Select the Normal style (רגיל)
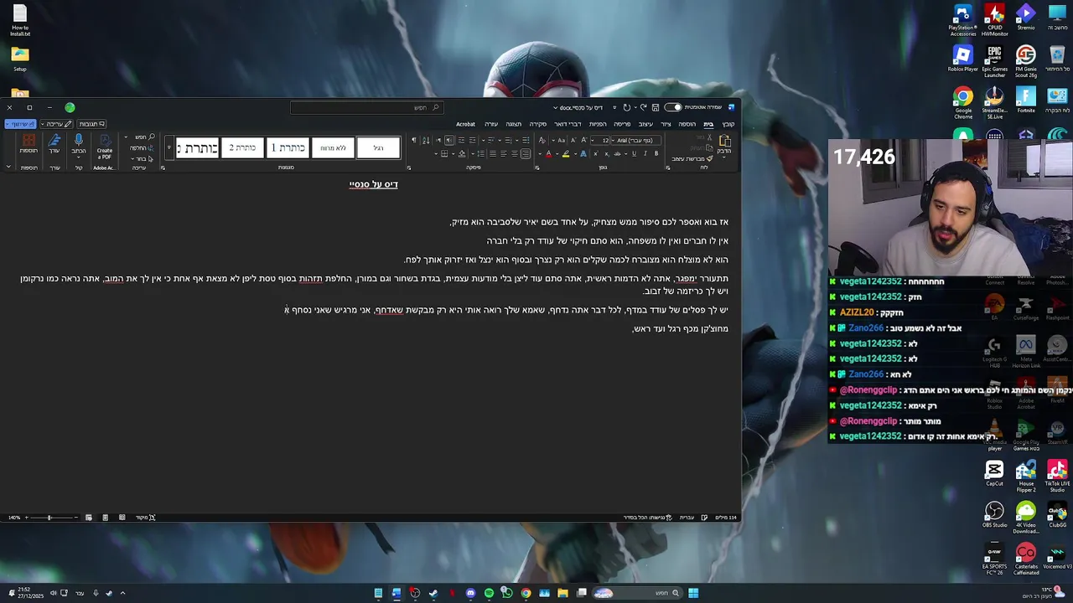 coord(378,148)
